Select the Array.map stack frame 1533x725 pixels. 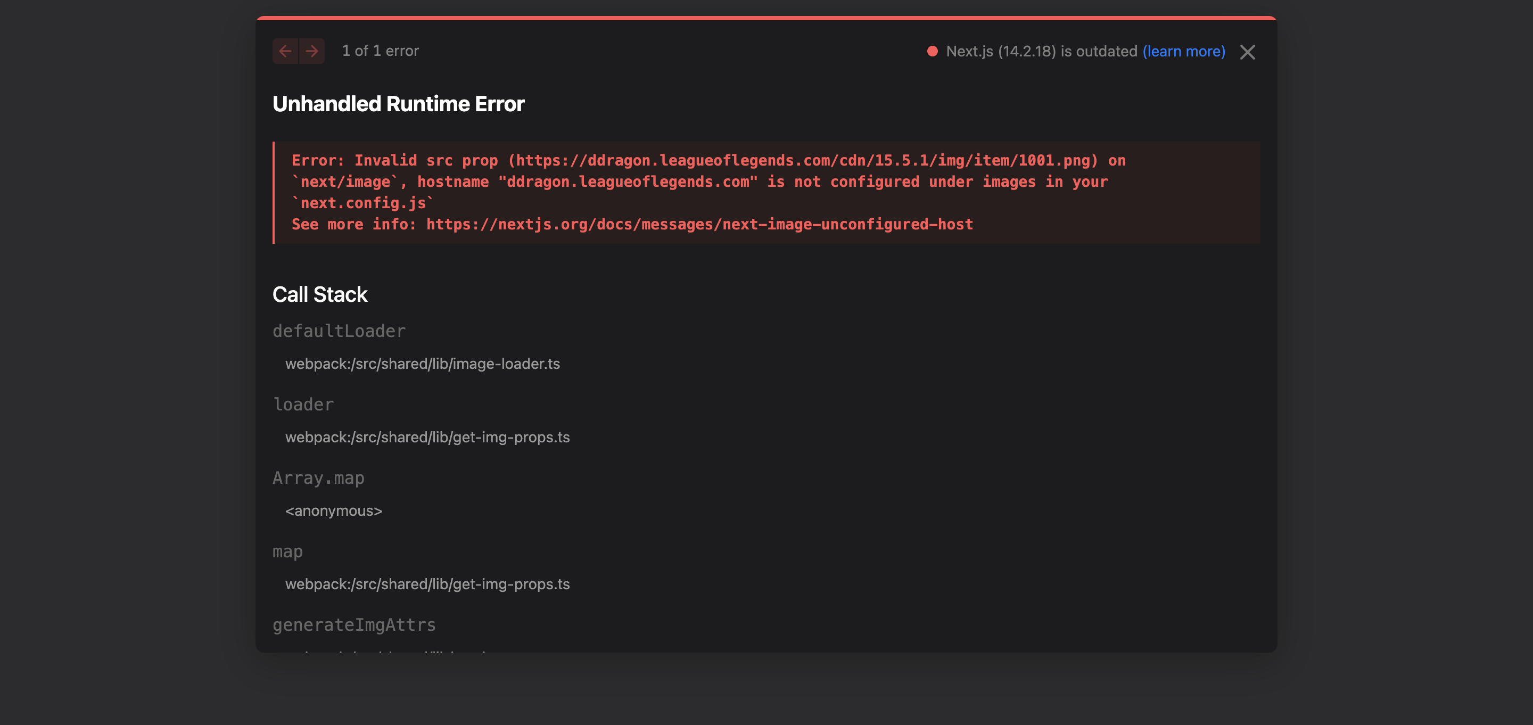tap(318, 478)
